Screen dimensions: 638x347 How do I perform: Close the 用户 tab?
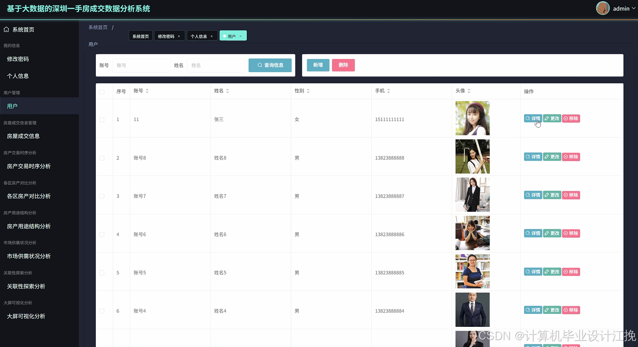(240, 37)
